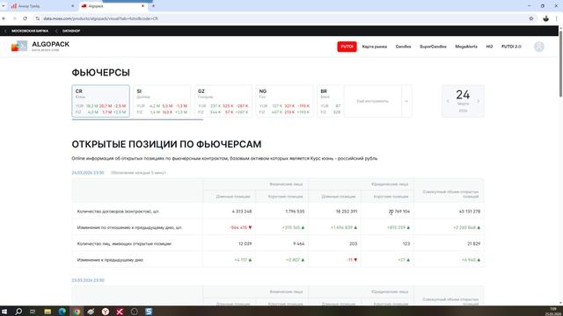Image resolution: width=563 pixels, height=316 pixels.
Task: Switch to Chrome on the taskbar
Action: click(x=77, y=312)
